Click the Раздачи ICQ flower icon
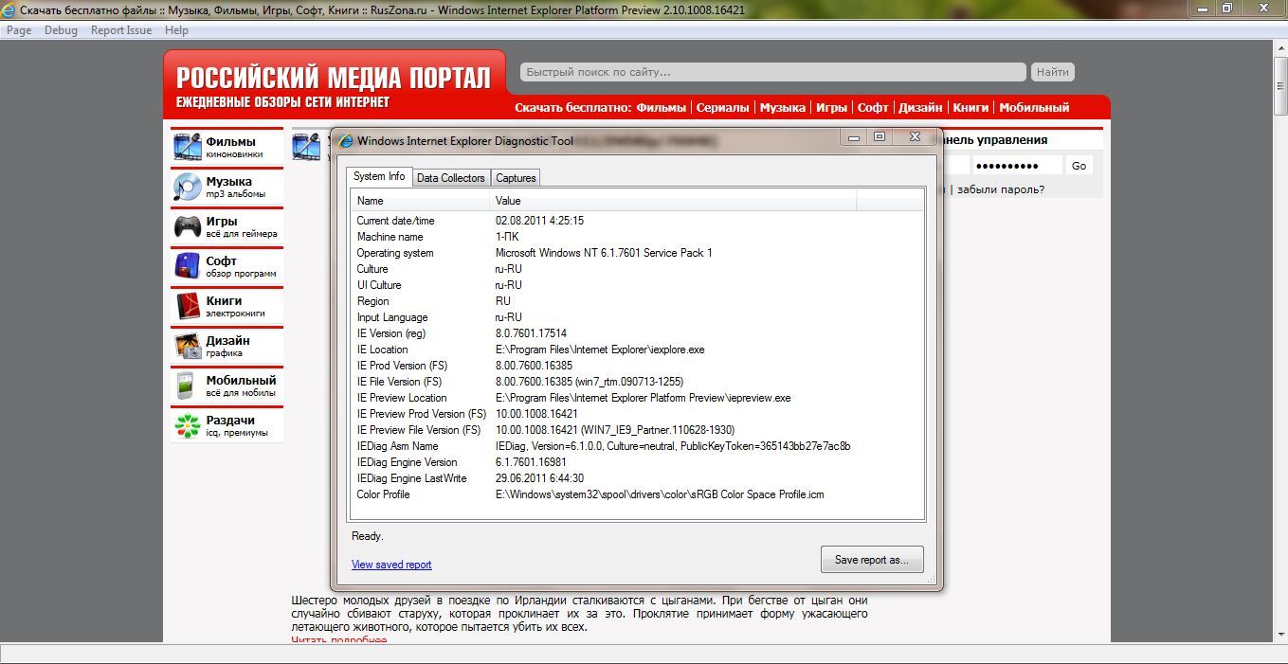Viewport: 1288px width, 664px height. (187, 425)
